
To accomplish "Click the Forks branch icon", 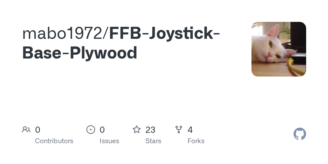I will (179, 129).
